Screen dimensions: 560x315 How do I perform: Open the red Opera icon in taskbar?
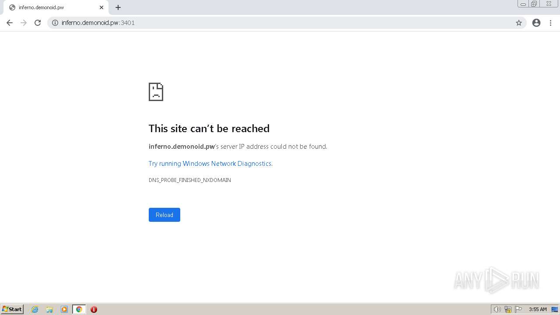tap(94, 309)
